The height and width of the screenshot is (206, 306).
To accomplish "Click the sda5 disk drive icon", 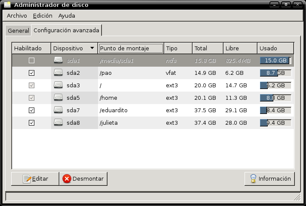I will [58, 98].
